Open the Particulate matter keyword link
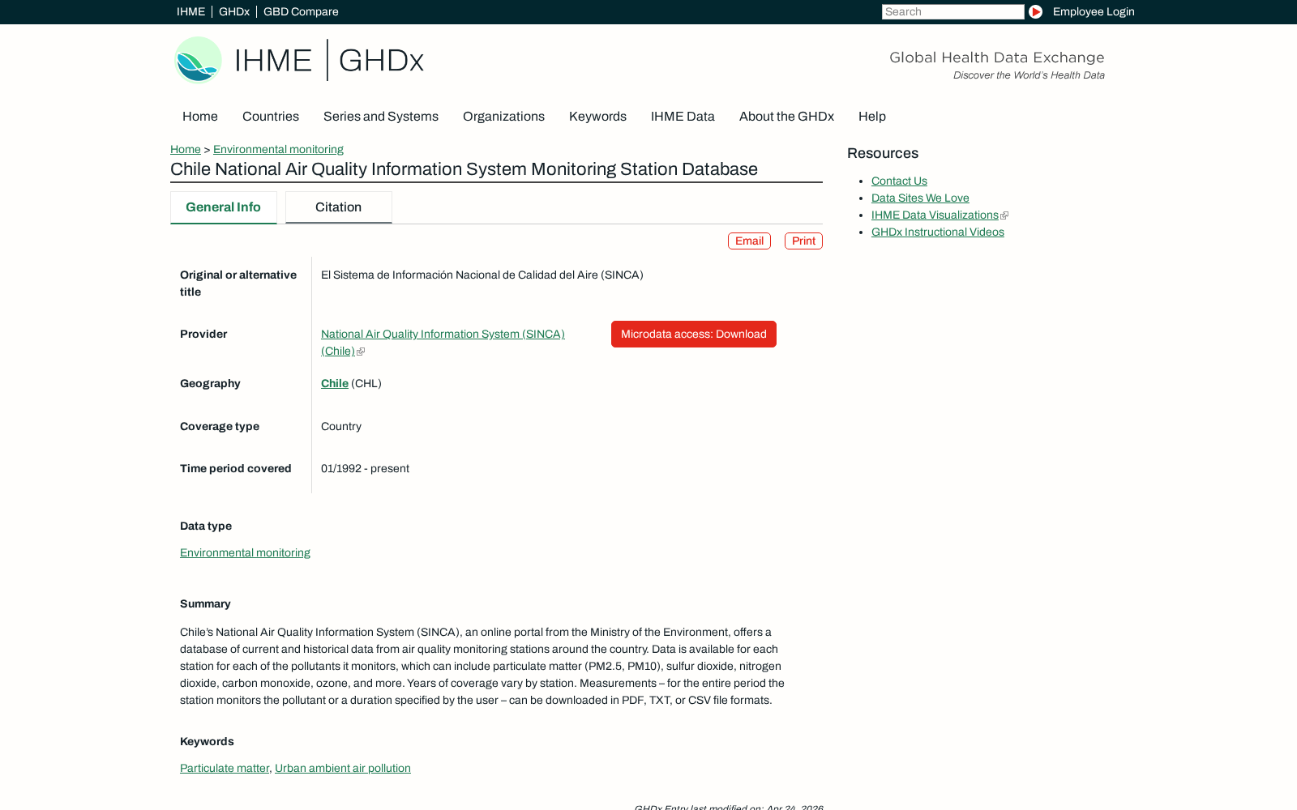This screenshot has height=810, width=1297. coord(225,768)
